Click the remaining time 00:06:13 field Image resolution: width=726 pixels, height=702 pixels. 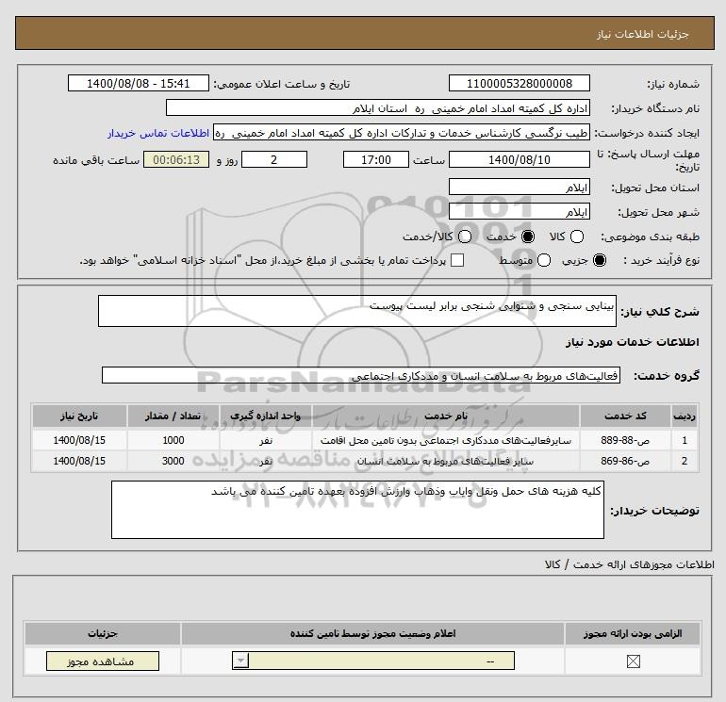click(x=176, y=159)
